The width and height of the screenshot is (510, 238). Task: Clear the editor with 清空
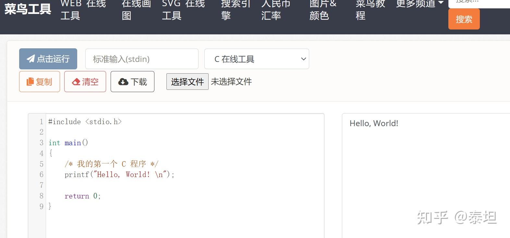[x=85, y=82]
